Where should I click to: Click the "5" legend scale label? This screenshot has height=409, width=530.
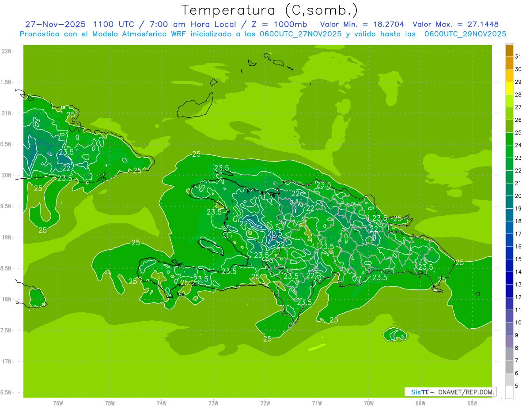pos(516,386)
